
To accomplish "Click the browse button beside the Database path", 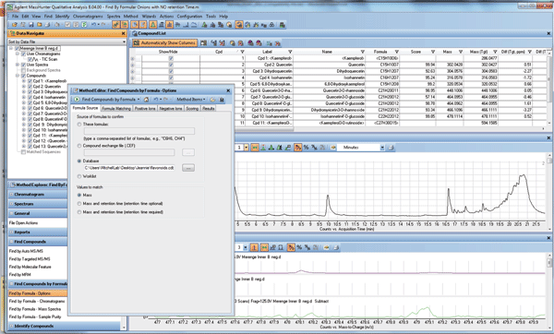I will click(x=188, y=168).
